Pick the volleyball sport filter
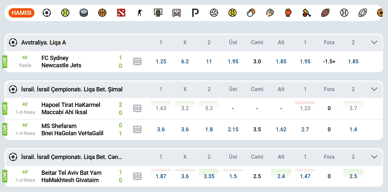Screen dimensions: 388x192 coord(214,13)
